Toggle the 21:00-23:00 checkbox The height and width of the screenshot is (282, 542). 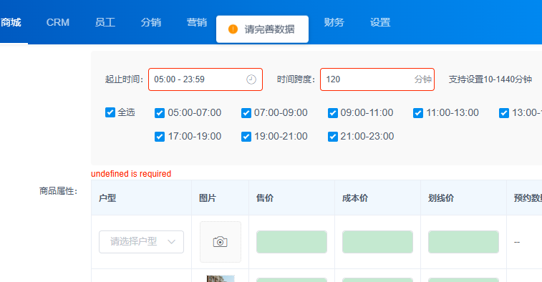point(332,137)
